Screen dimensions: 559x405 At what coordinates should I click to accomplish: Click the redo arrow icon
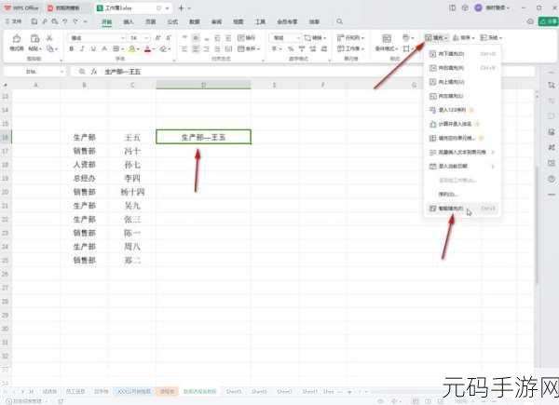coord(75,21)
